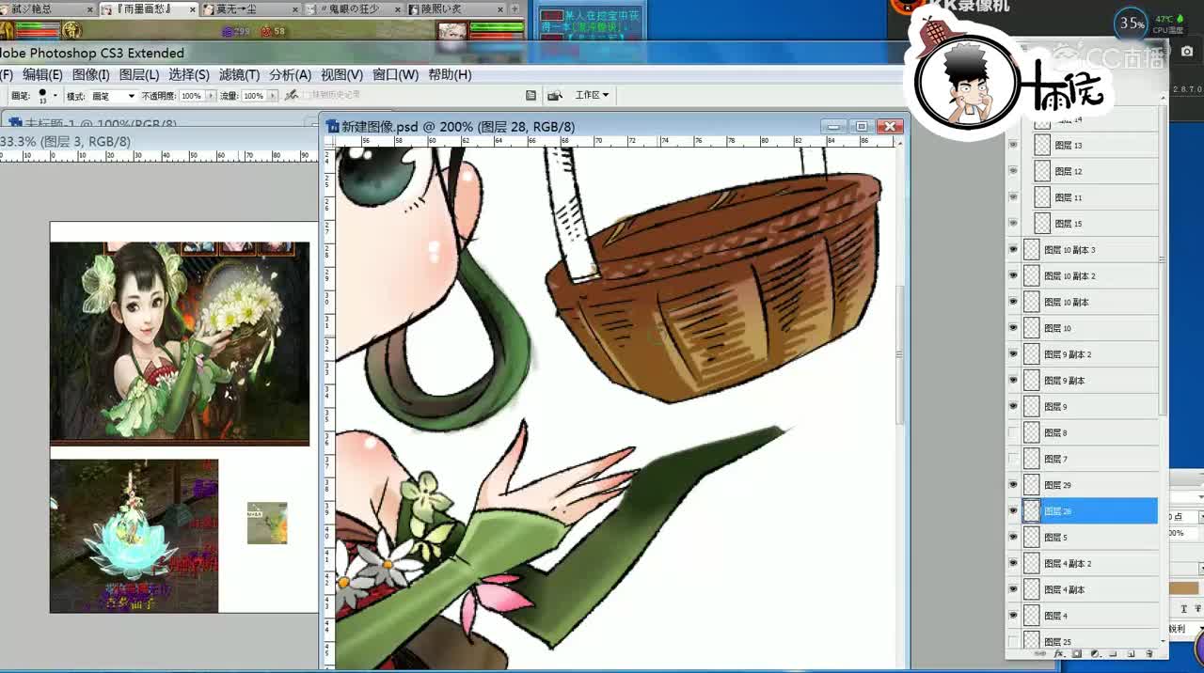
Task: Open the 图层(L) menu
Action: click(139, 74)
